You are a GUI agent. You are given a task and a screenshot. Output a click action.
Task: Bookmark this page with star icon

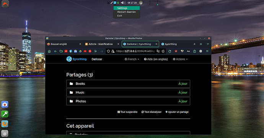[x=163, y=51]
